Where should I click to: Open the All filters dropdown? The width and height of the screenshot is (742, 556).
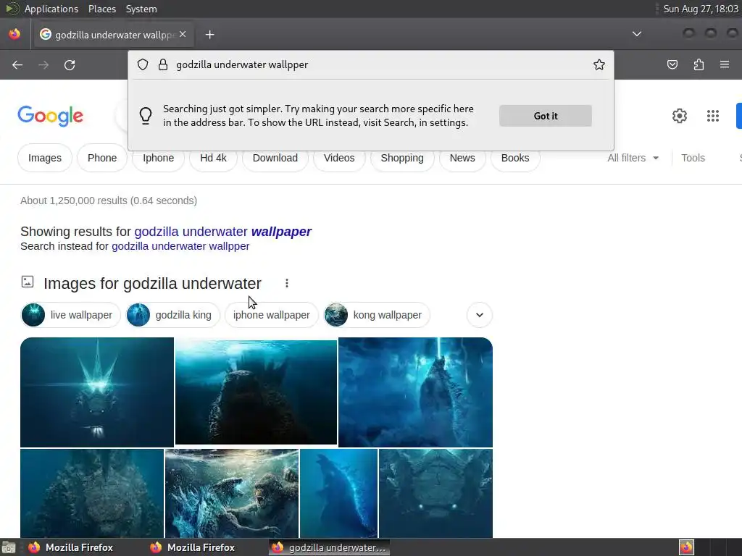633,158
